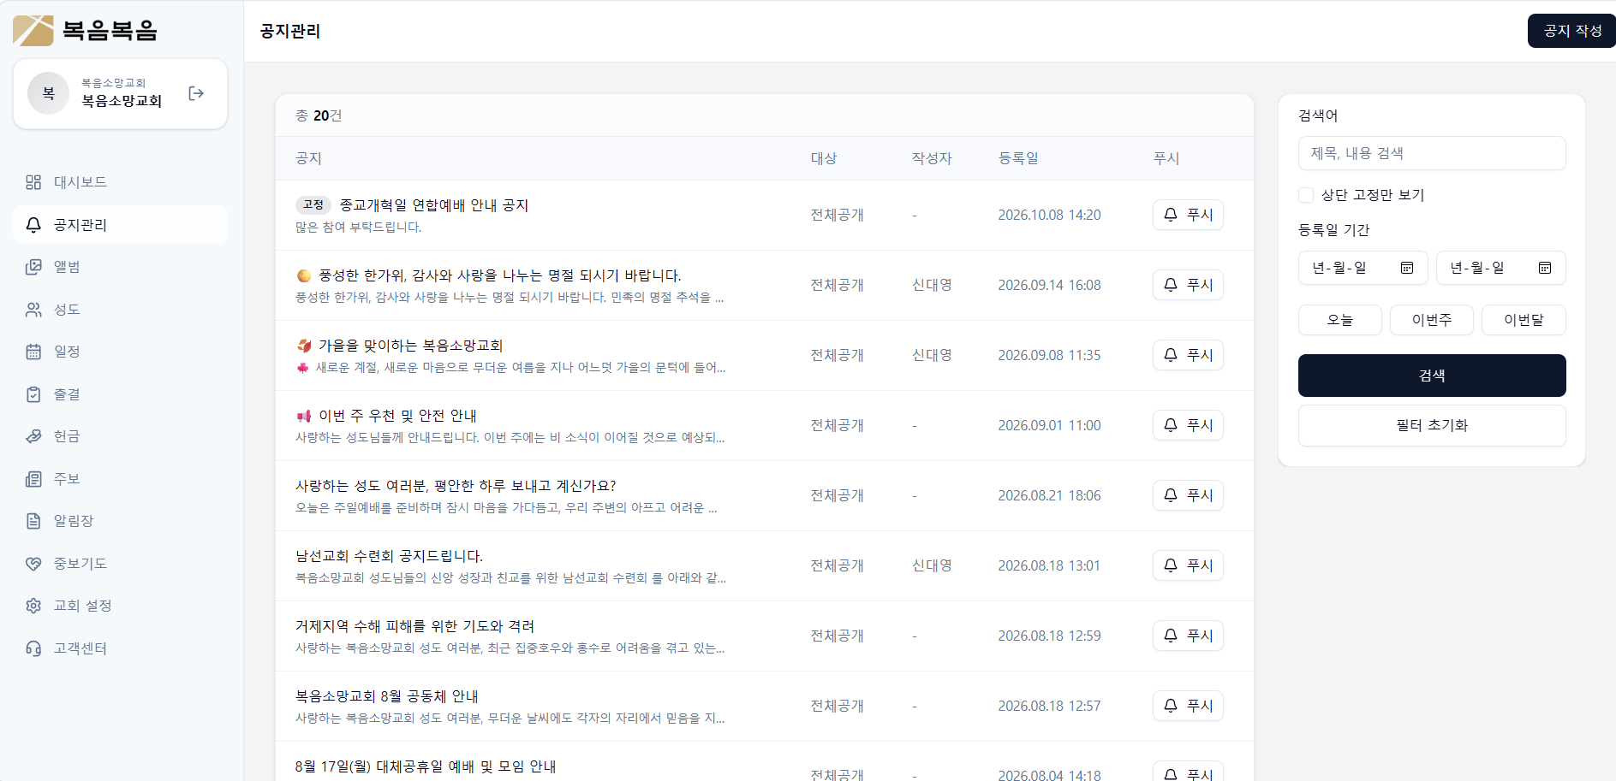Screen dimensions: 1616x781
Task: Open notice 남선교회 수련회 공지드립니다
Action: coord(390,556)
